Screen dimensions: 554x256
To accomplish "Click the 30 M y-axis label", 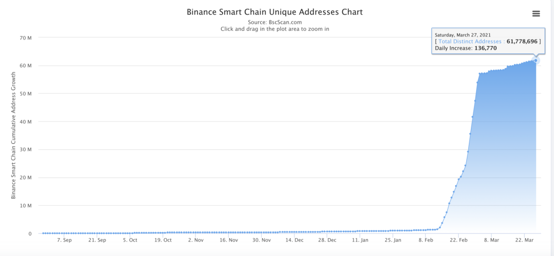I will (26, 150).
